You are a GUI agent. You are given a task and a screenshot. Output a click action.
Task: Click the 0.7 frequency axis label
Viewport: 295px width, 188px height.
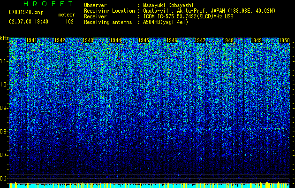click(4, 155)
